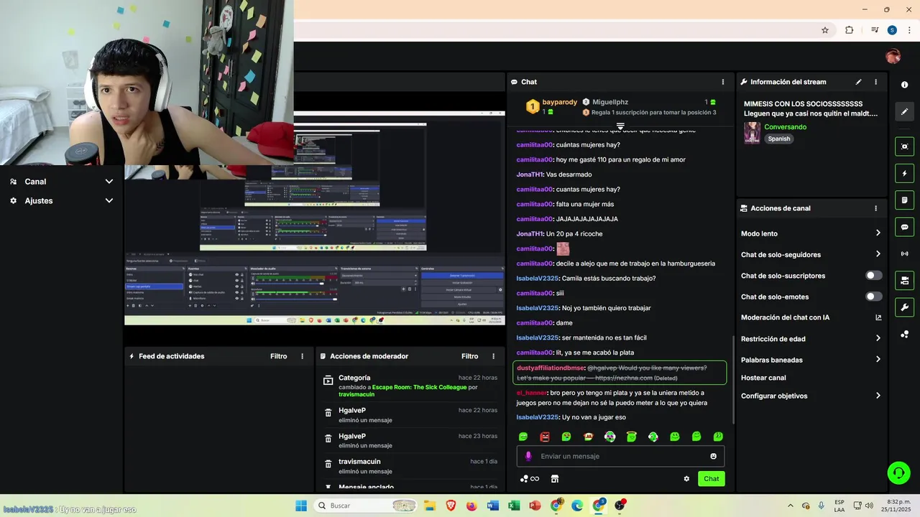Open the chat bubble icon in right sidebar

[x=904, y=227]
